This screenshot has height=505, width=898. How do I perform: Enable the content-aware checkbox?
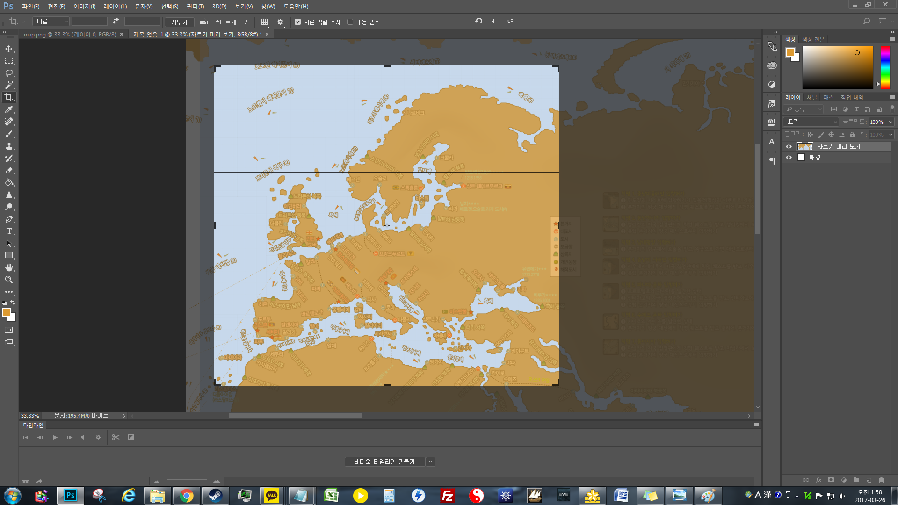pos(350,22)
